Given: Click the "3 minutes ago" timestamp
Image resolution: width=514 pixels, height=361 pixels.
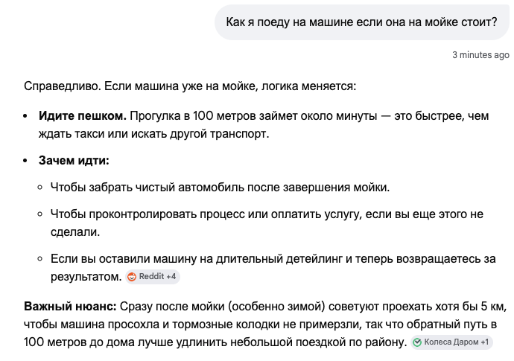Looking at the screenshot, I should pyautogui.click(x=480, y=55).
